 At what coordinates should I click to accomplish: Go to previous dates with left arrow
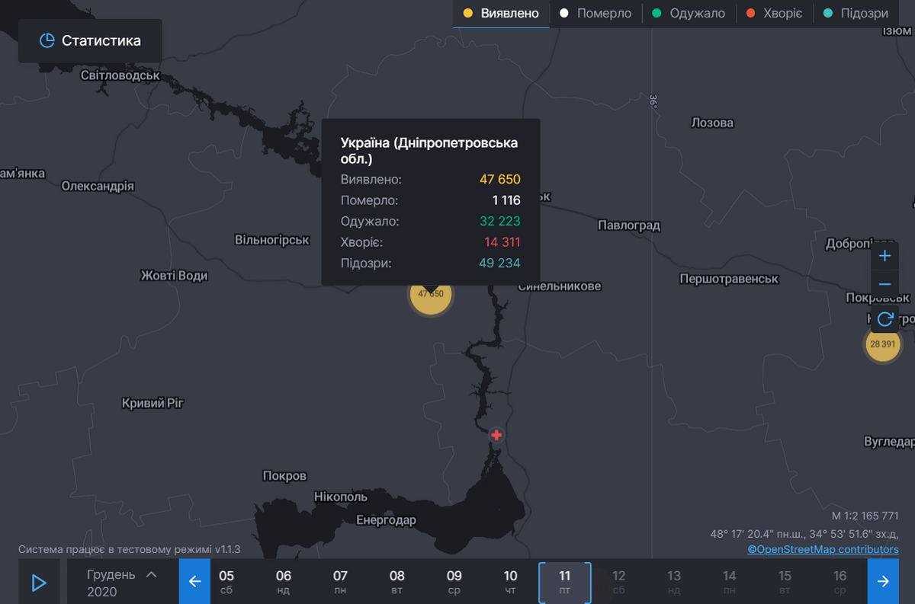coord(194,582)
